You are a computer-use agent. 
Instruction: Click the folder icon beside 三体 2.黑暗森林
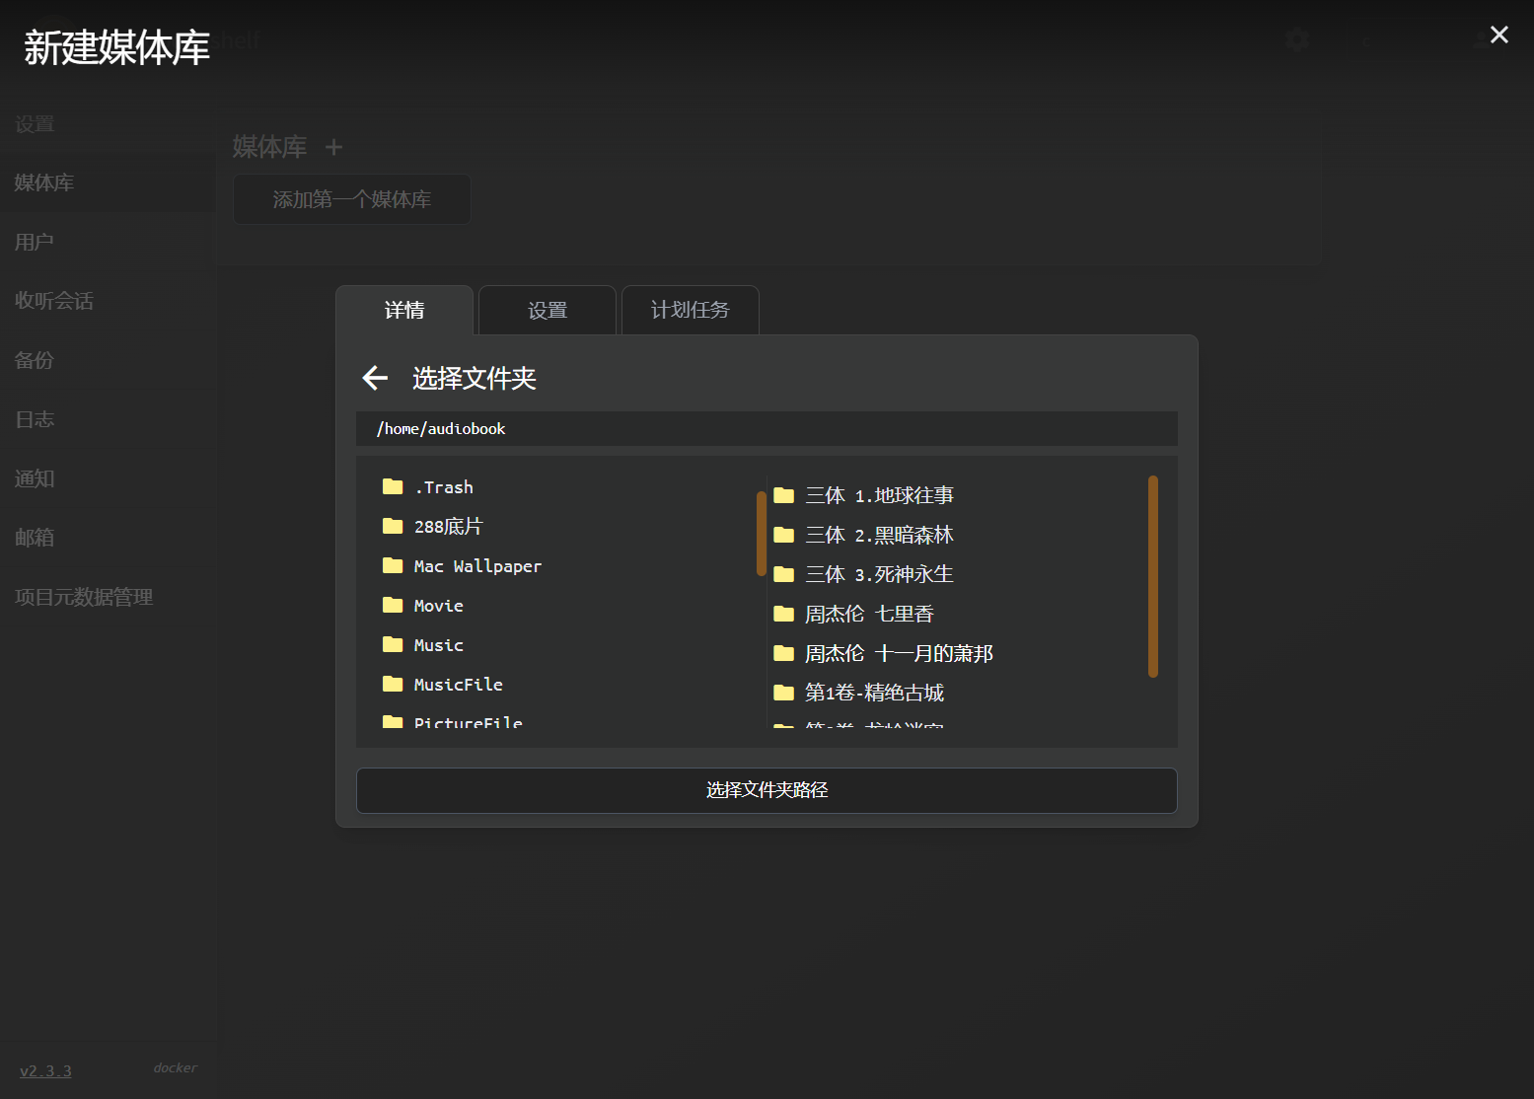pos(784,535)
